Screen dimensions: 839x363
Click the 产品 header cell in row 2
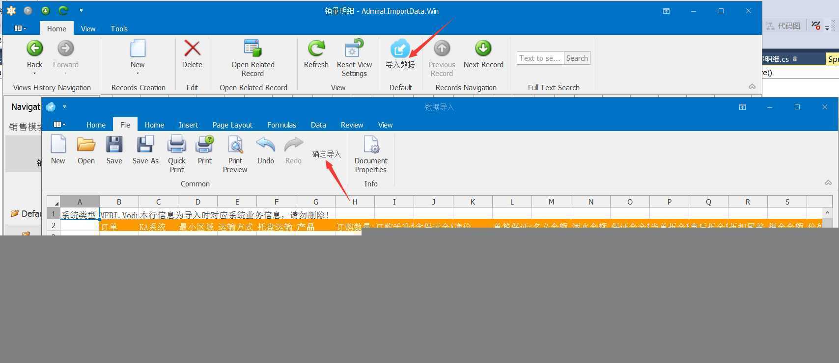tap(315, 226)
